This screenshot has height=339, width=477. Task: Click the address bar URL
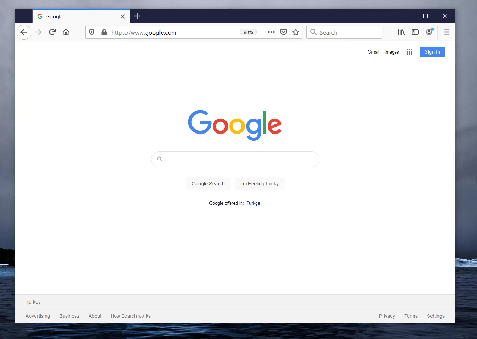pos(144,33)
